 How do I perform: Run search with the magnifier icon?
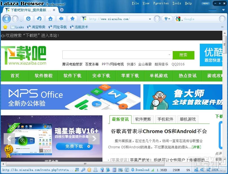click(x=222, y=19)
